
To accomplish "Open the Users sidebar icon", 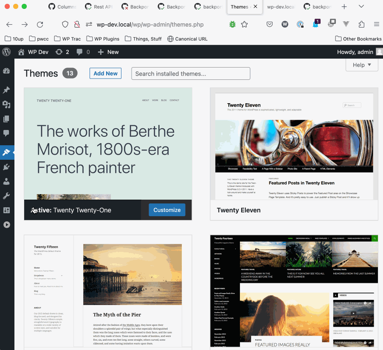I will click(7, 181).
